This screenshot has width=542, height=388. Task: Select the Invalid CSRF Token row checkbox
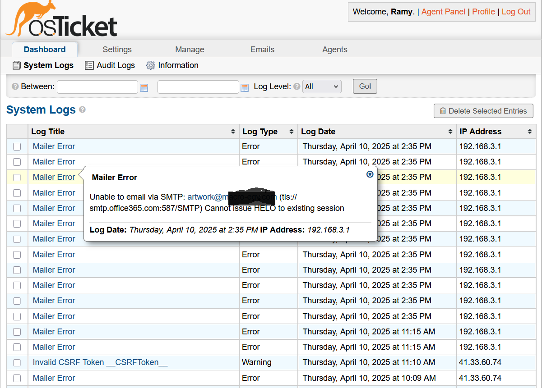point(17,363)
